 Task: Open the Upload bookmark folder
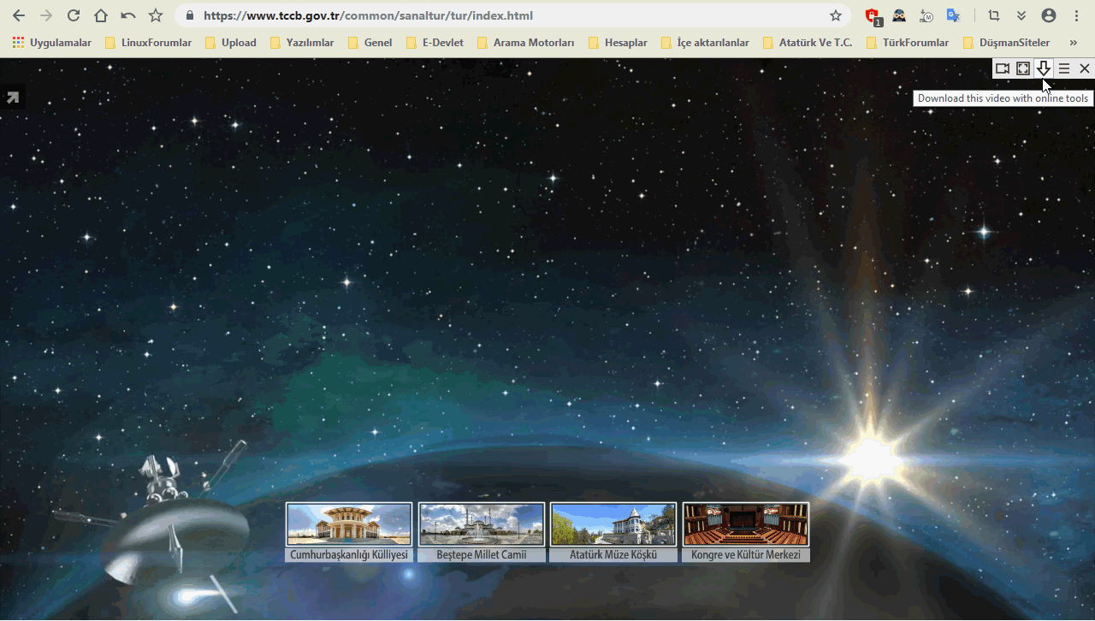pos(230,43)
